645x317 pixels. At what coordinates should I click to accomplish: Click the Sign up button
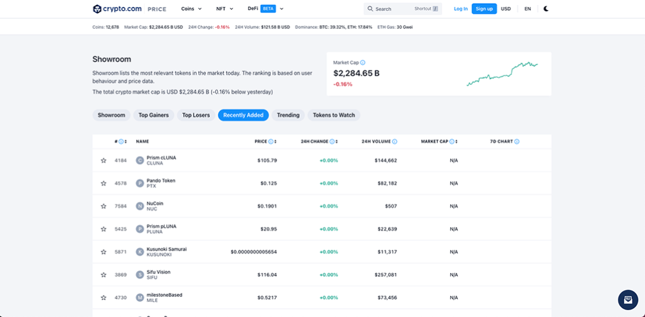click(x=484, y=9)
